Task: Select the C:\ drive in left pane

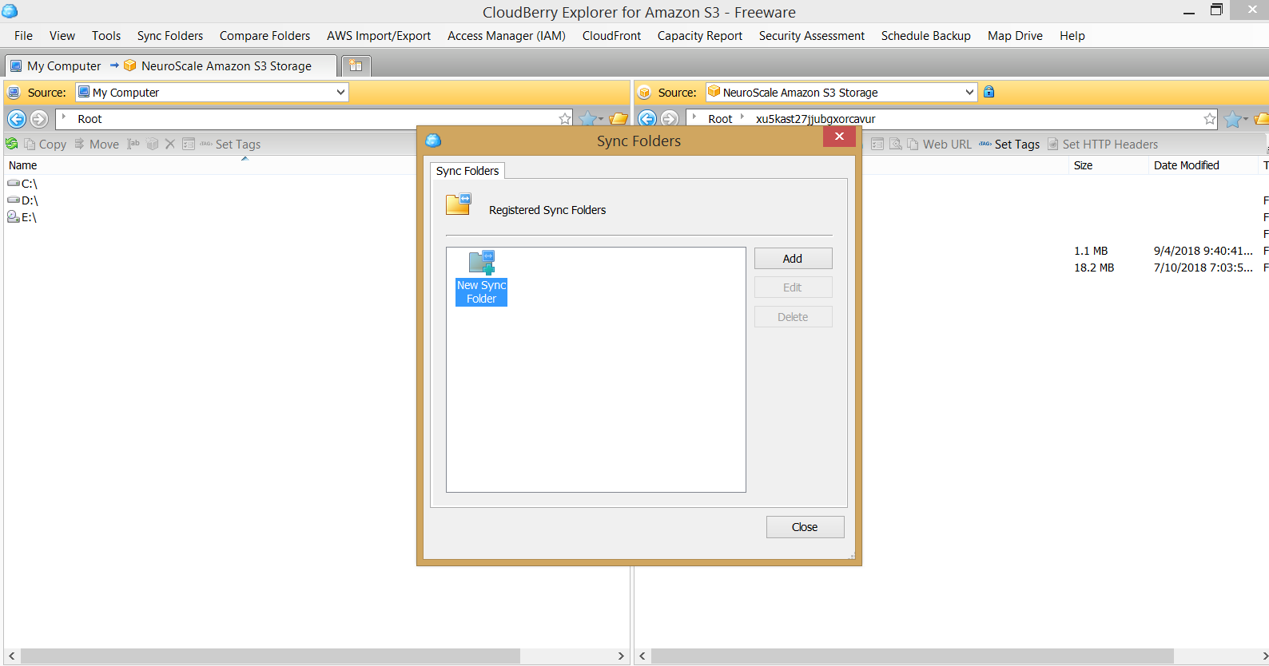Action: click(22, 184)
